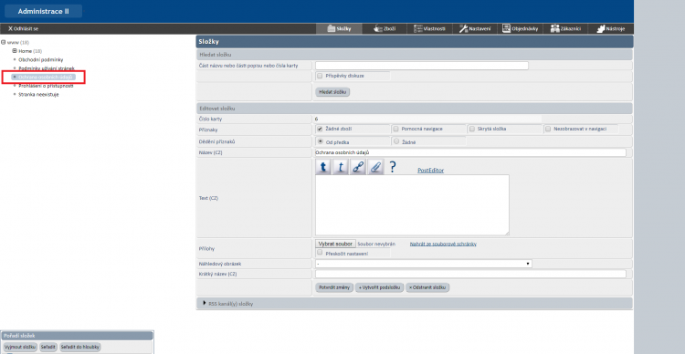The image size is (685, 354).
Task: Click the Objednávky monitor icon
Action: coord(506,29)
